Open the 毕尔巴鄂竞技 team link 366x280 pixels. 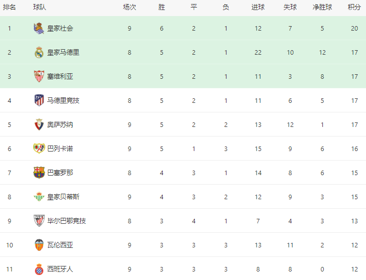pos(67,221)
